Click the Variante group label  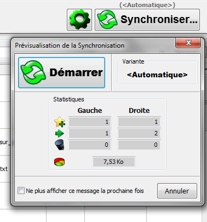tap(133, 61)
